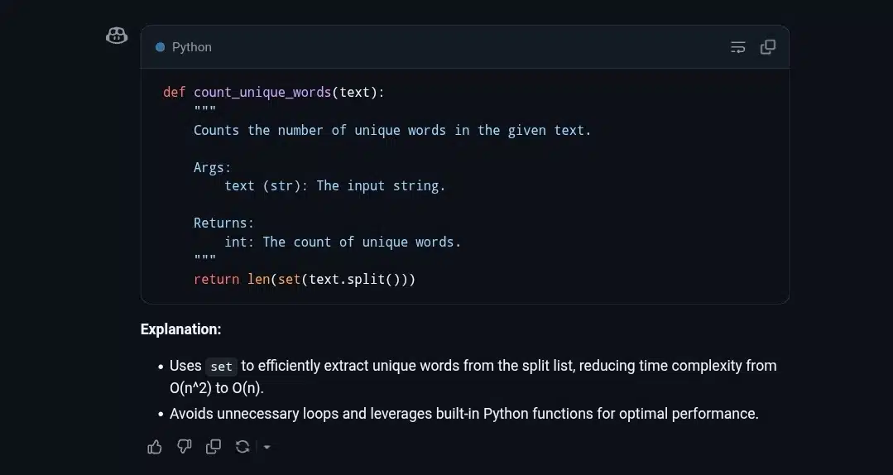Regenerate the Copilot response
Screen dimensions: 893x475
[x=242, y=447]
